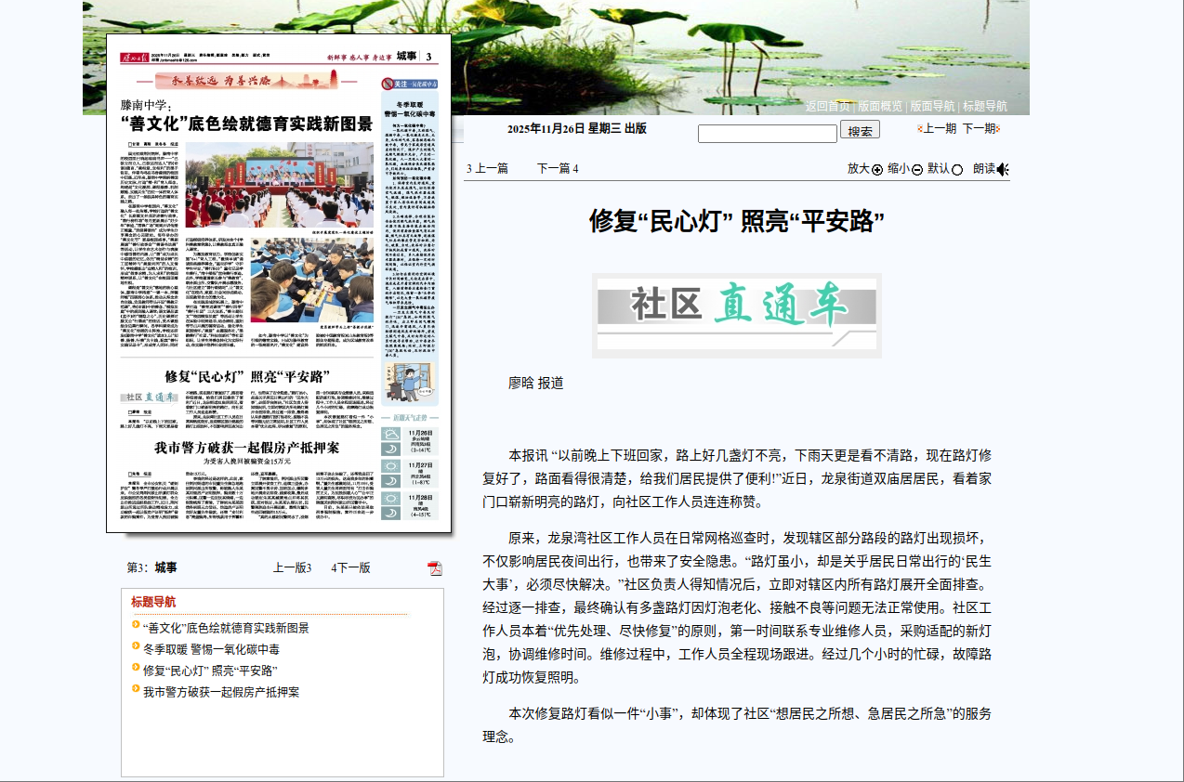Click the 放大 zoom-in plus icon
Viewport: 1184px width, 782px height.
coord(877,169)
